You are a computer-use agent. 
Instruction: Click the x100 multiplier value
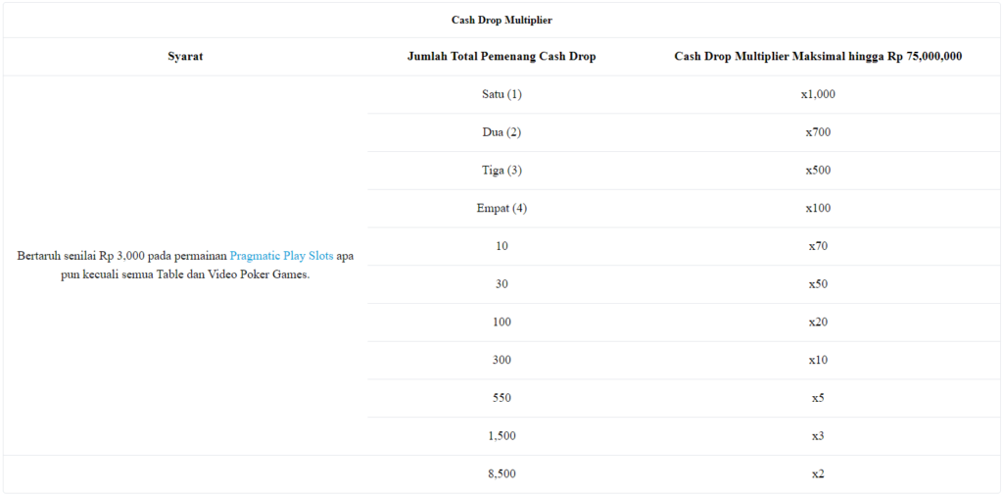(x=818, y=208)
